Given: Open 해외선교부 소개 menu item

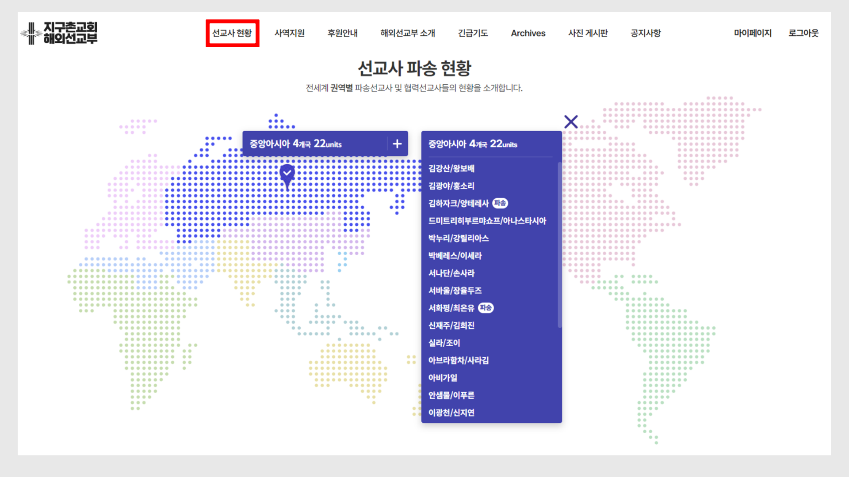Looking at the screenshot, I should click(408, 33).
